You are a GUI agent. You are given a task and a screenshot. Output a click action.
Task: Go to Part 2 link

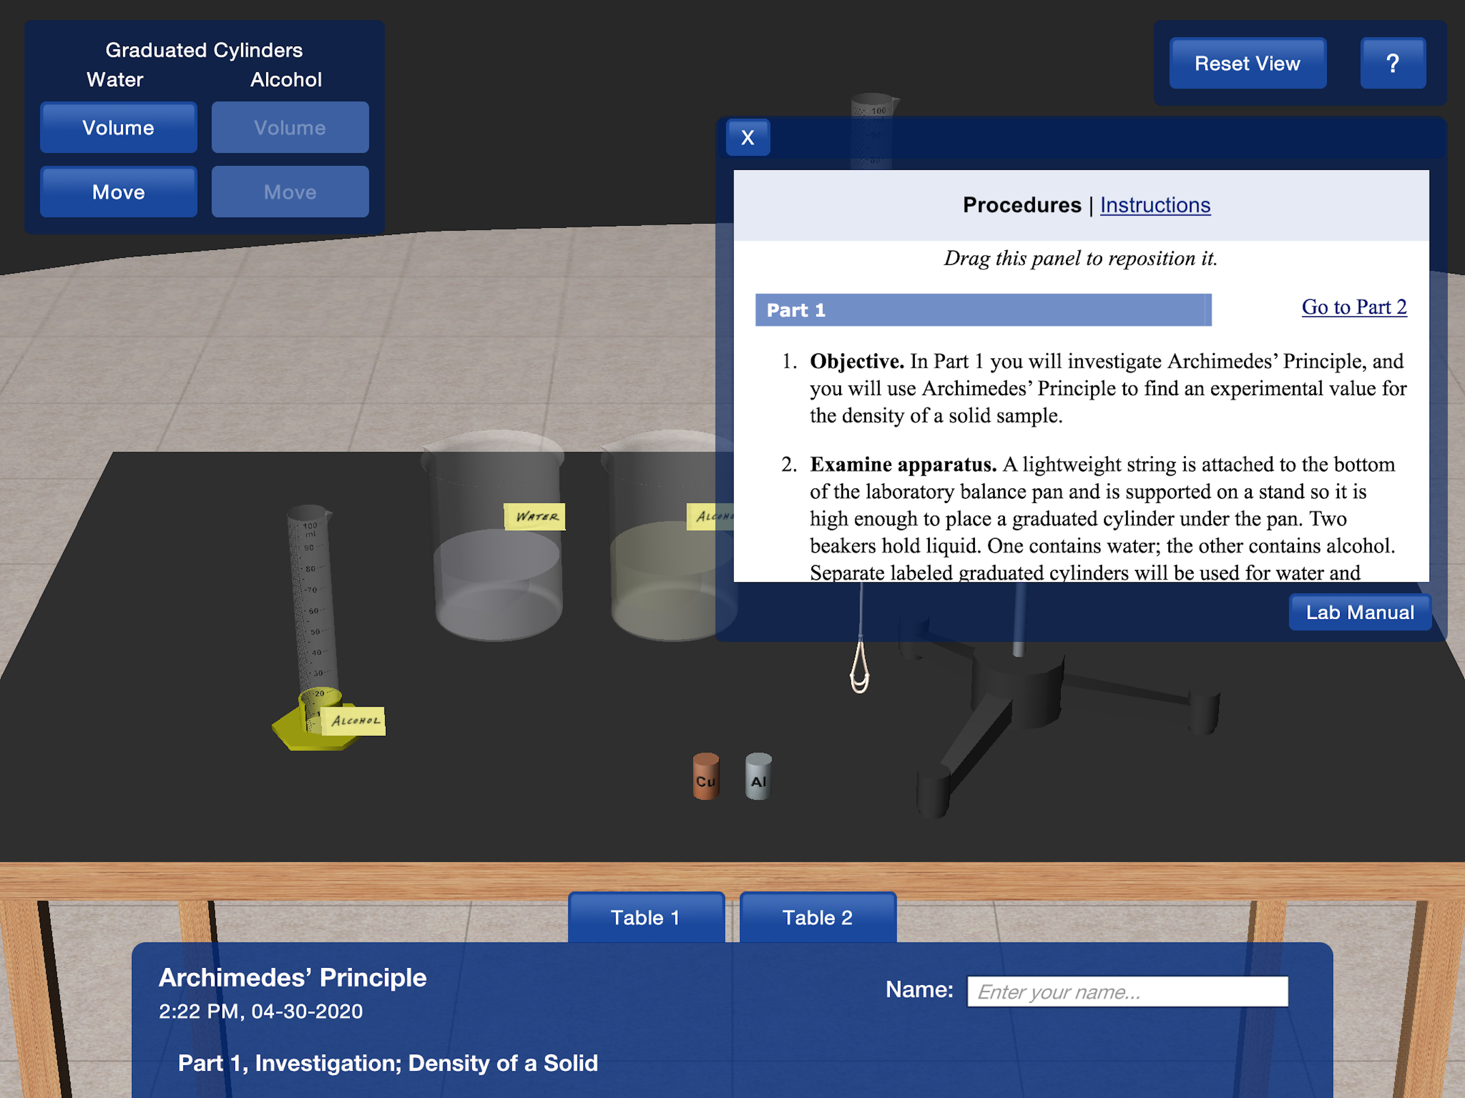point(1354,307)
